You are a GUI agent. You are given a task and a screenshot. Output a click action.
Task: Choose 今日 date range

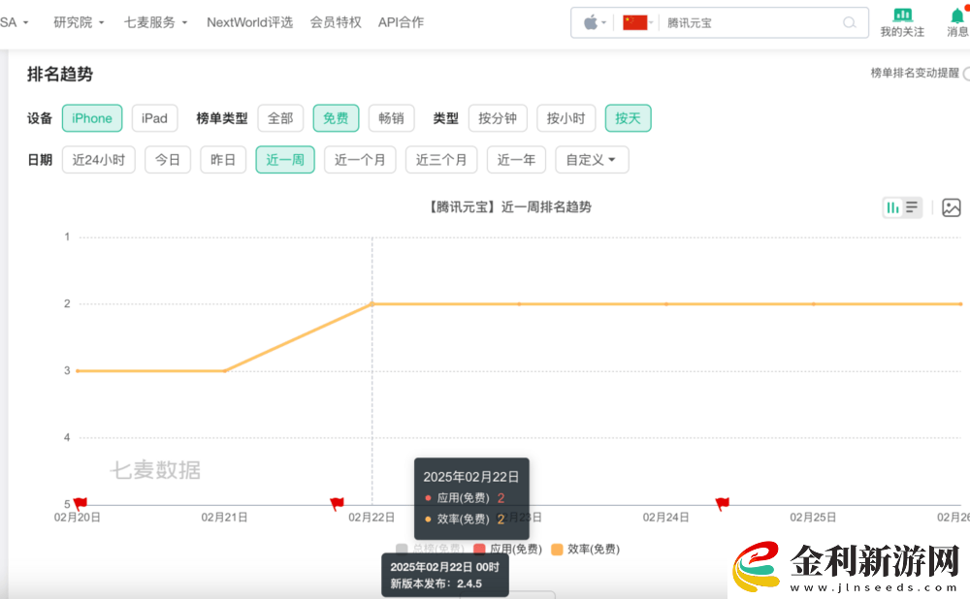[168, 160]
